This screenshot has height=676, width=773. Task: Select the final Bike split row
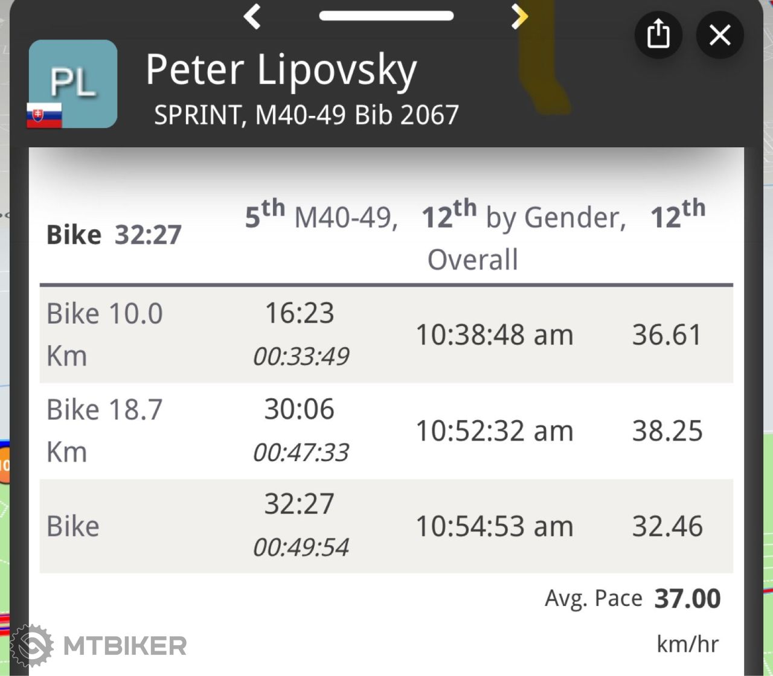386,526
